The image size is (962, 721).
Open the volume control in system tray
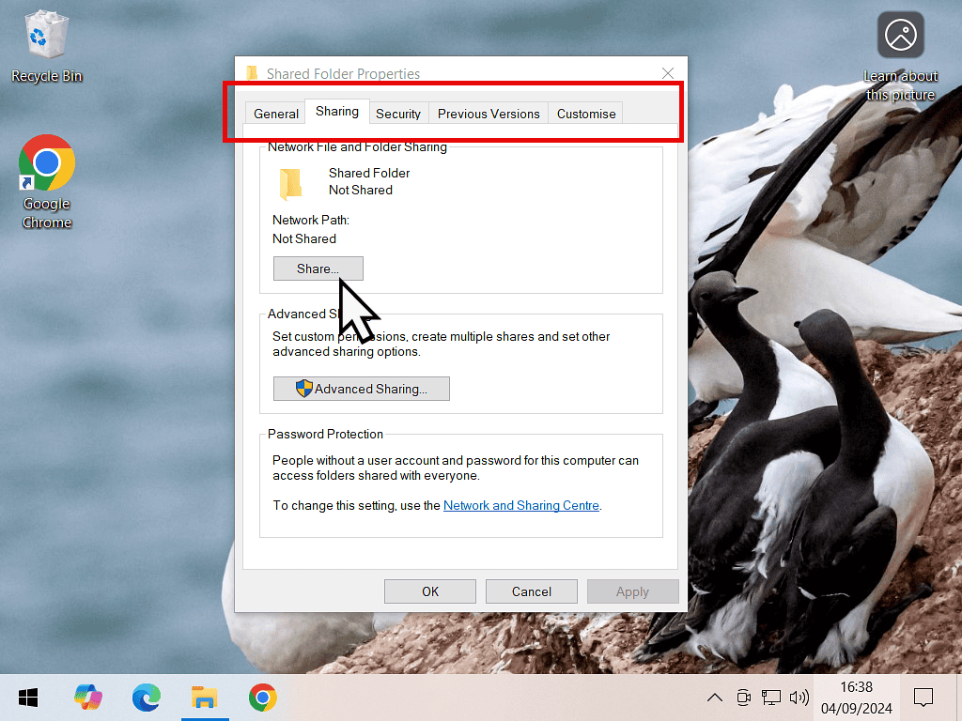click(799, 698)
